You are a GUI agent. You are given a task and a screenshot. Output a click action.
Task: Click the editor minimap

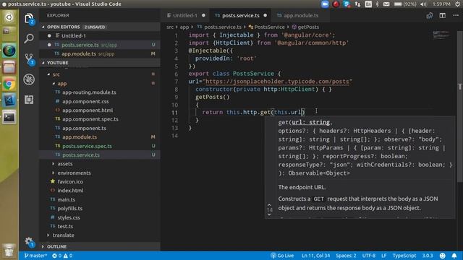[x=441, y=35]
